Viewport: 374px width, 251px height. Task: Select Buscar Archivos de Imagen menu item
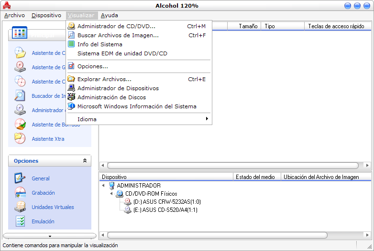tap(118, 35)
